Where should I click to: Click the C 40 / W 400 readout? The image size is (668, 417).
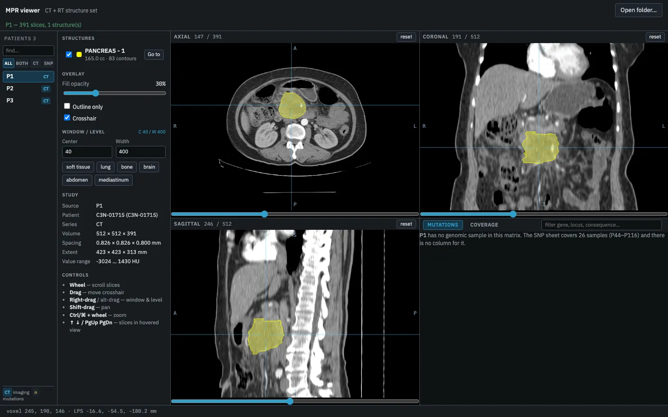pyautogui.click(x=152, y=132)
